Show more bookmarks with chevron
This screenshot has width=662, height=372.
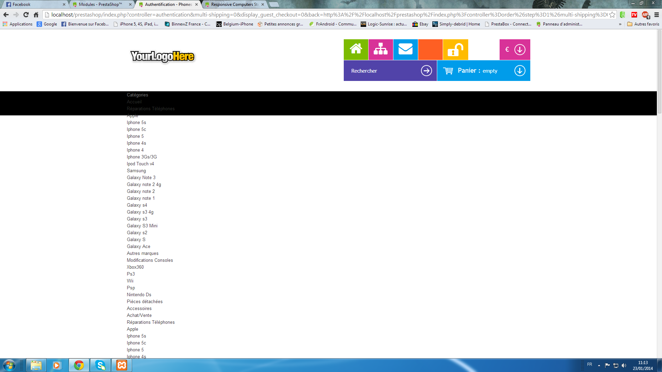point(620,24)
